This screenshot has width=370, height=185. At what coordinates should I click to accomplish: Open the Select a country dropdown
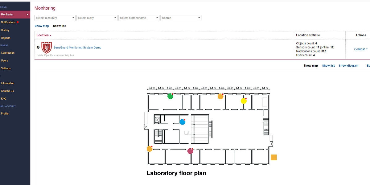pyautogui.click(x=55, y=18)
